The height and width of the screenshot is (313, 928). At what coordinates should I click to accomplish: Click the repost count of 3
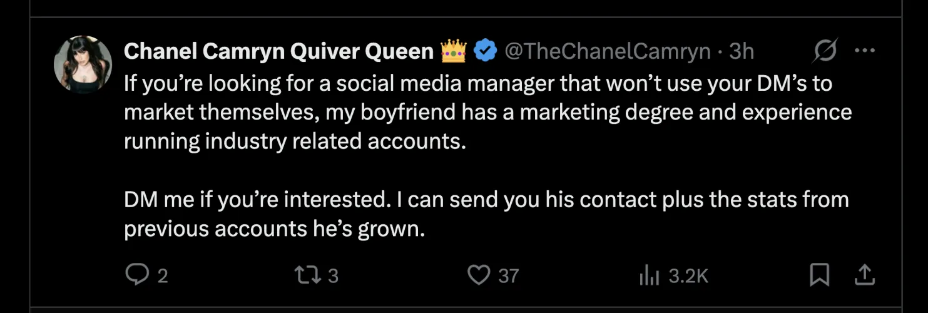[x=333, y=276]
